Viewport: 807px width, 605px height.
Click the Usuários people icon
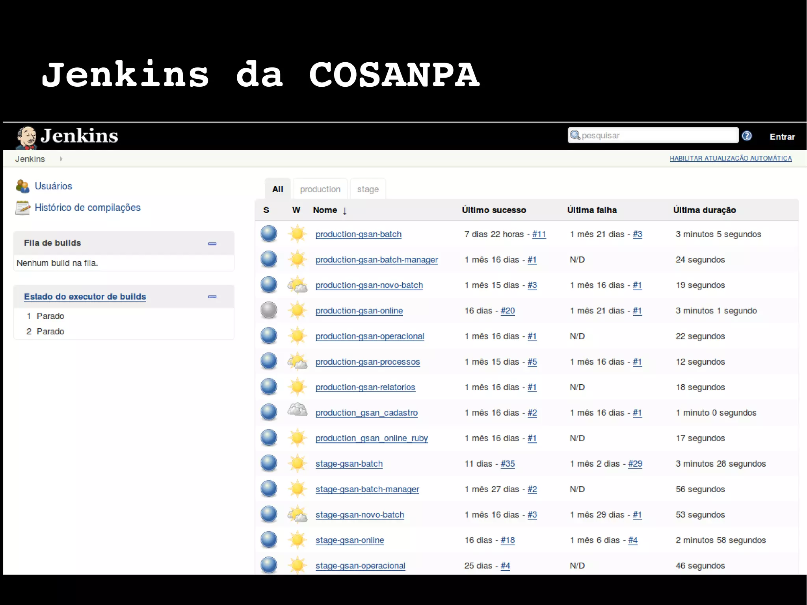[22, 186]
